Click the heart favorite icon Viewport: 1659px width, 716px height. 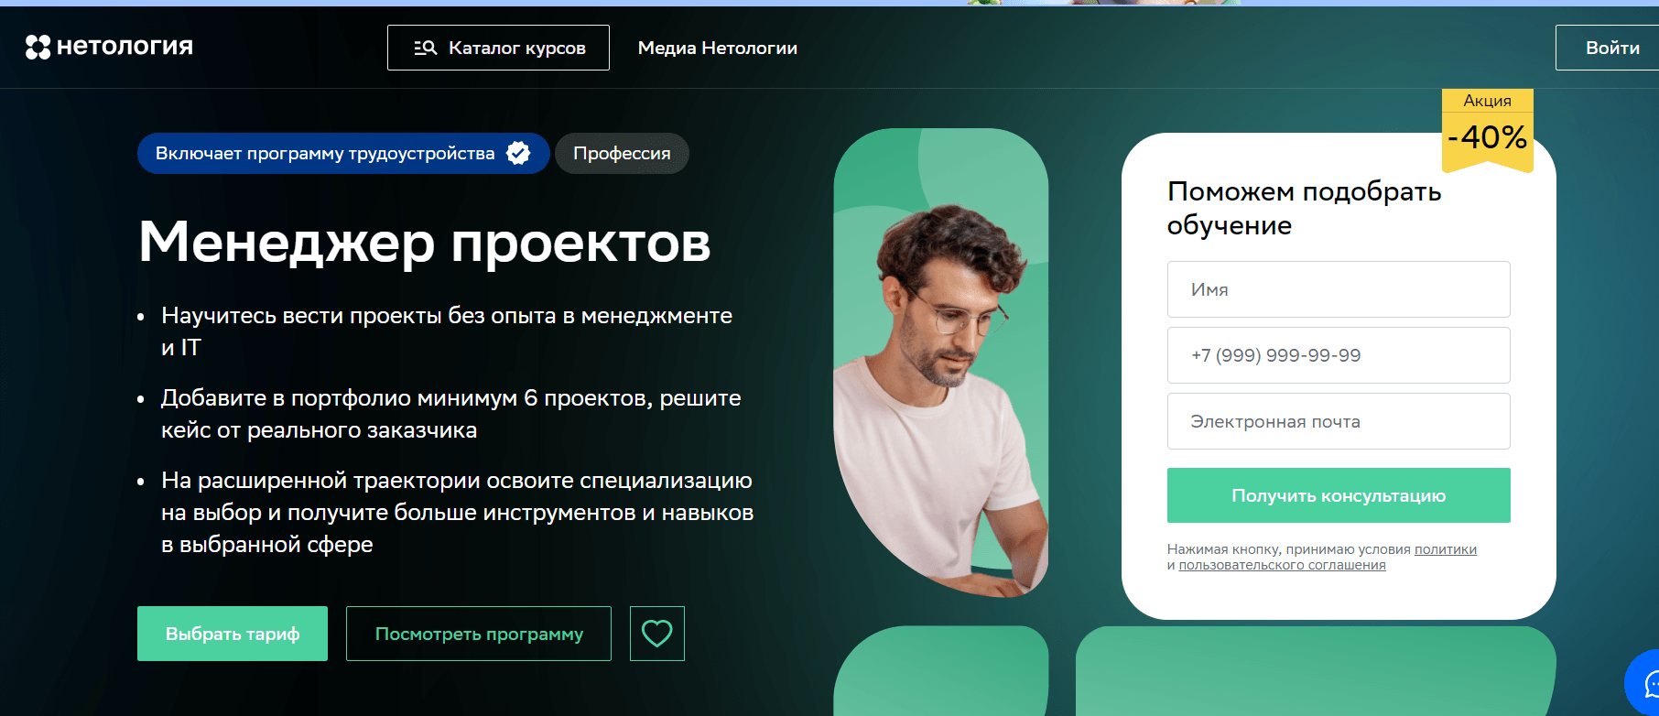click(657, 634)
